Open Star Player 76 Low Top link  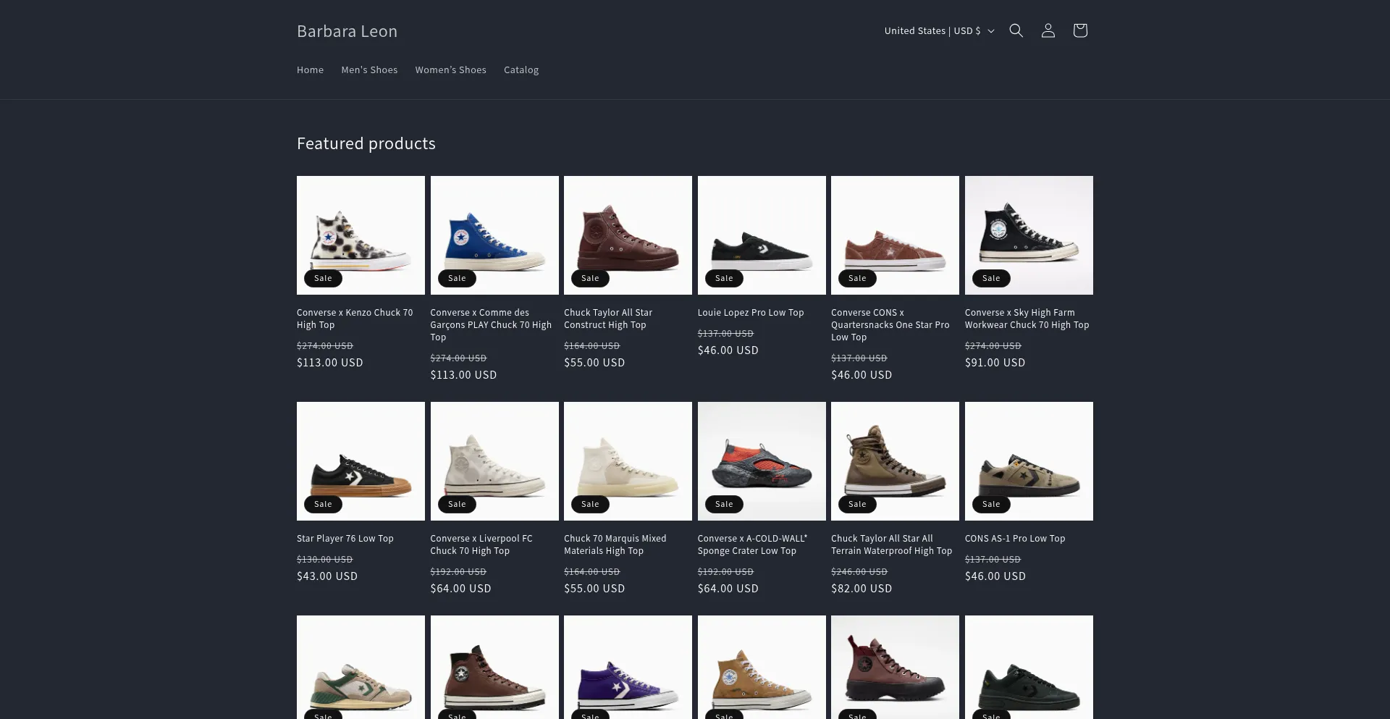coord(345,539)
